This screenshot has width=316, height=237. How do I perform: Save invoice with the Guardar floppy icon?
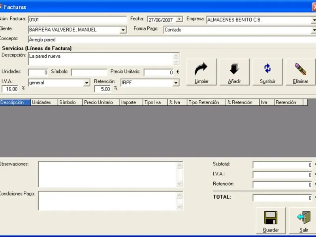click(x=271, y=218)
